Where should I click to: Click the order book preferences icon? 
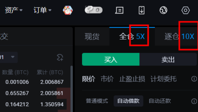click(60, 57)
